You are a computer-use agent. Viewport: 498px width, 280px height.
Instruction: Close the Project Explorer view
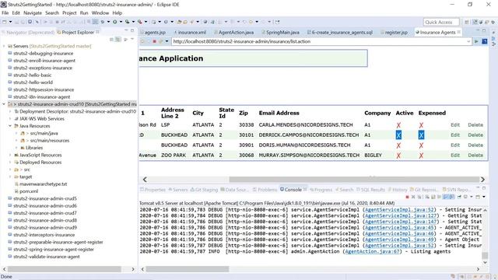tap(97, 32)
